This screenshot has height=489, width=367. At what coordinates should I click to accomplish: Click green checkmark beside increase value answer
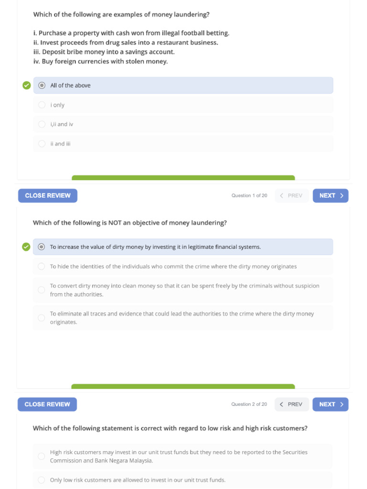(26, 247)
